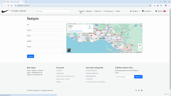Screen dimensions: 171x96
Task: Open X social media icon
Action: (136, 90)
